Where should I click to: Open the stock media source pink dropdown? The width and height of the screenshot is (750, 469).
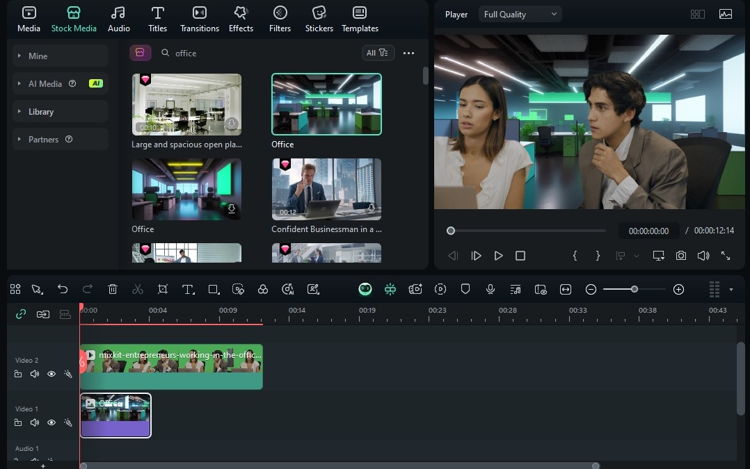point(140,53)
